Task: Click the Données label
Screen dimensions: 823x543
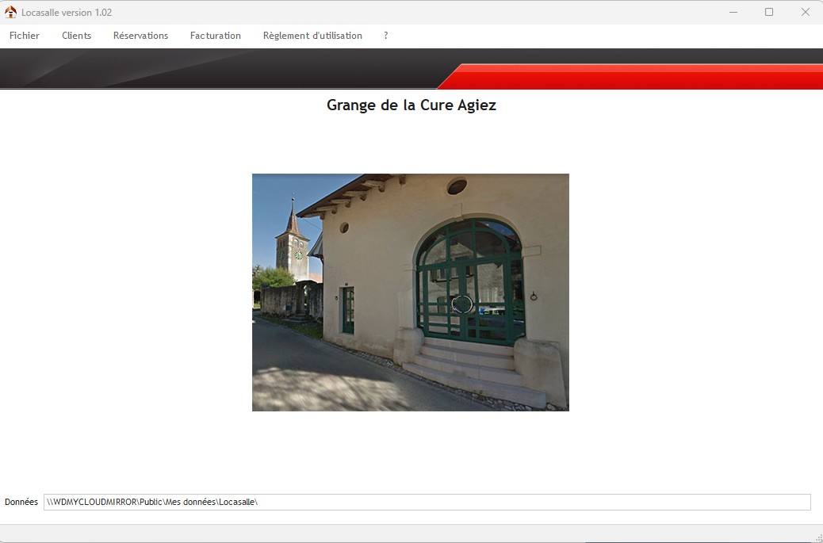Action: pos(21,502)
